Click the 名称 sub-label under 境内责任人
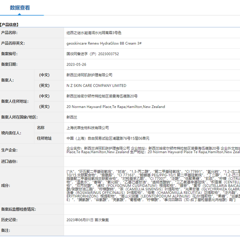 [x=40, y=127]
